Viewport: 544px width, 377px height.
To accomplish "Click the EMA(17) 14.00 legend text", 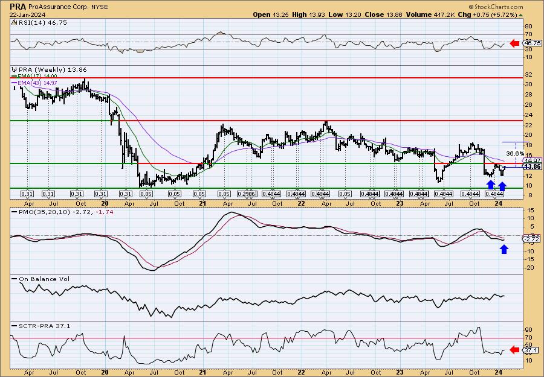I will tap(37, 76).
